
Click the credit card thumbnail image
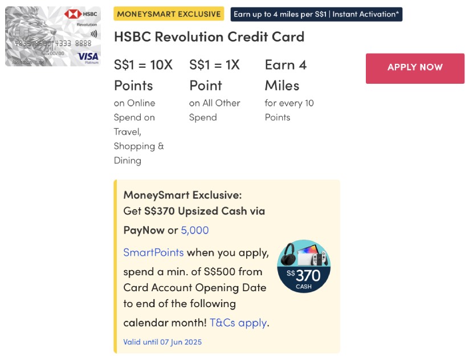click(x=52, y=36)
